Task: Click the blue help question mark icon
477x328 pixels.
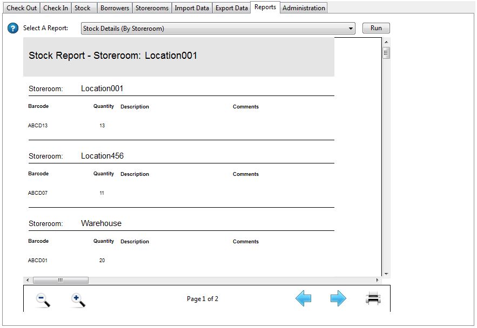Action: [13, 29]
